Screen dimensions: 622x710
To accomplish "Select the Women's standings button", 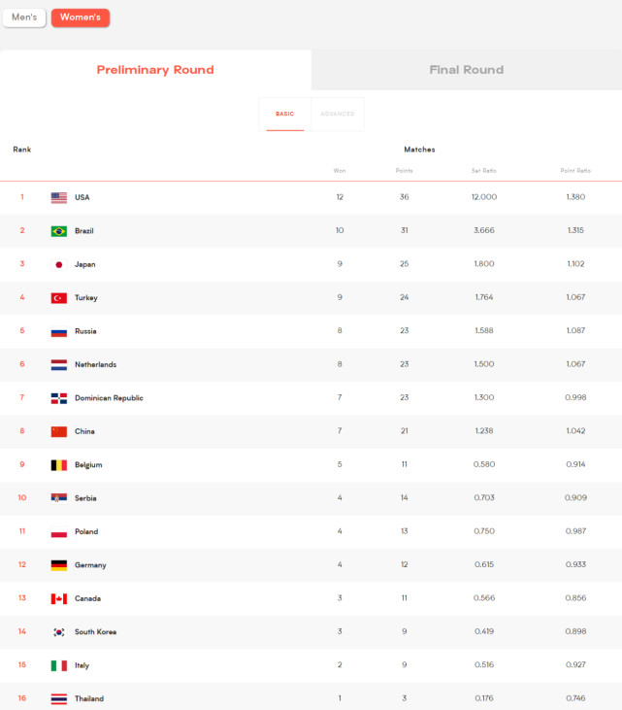I will pos(81,17).
